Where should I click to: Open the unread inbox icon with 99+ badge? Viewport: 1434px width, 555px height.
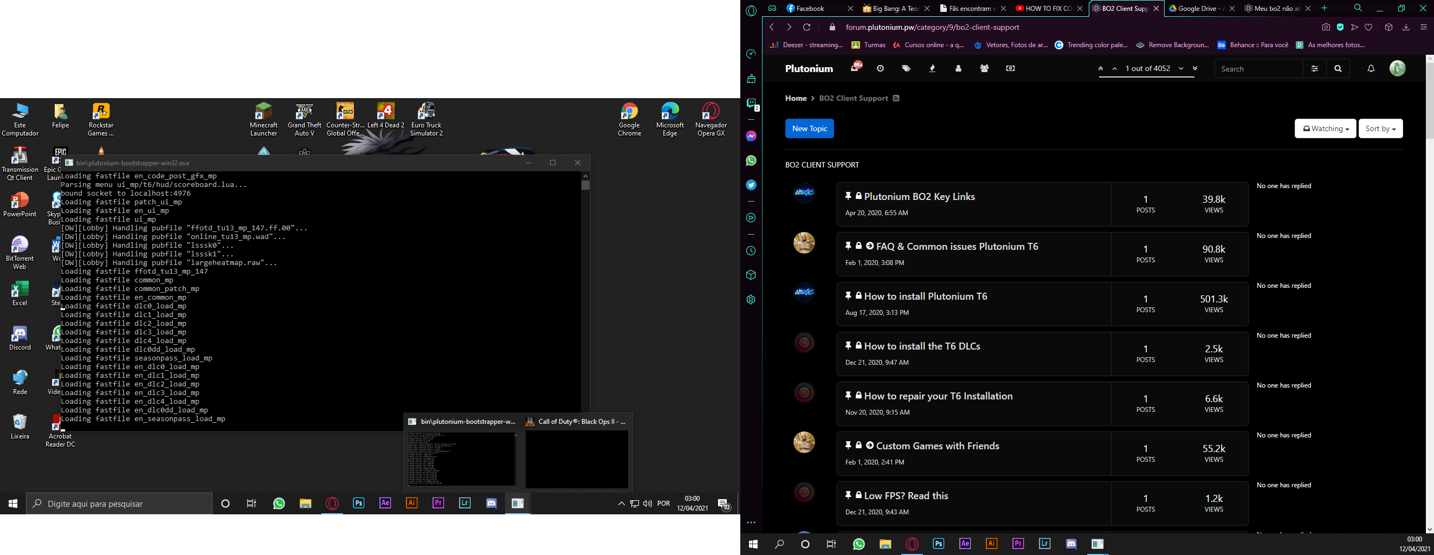856,67
